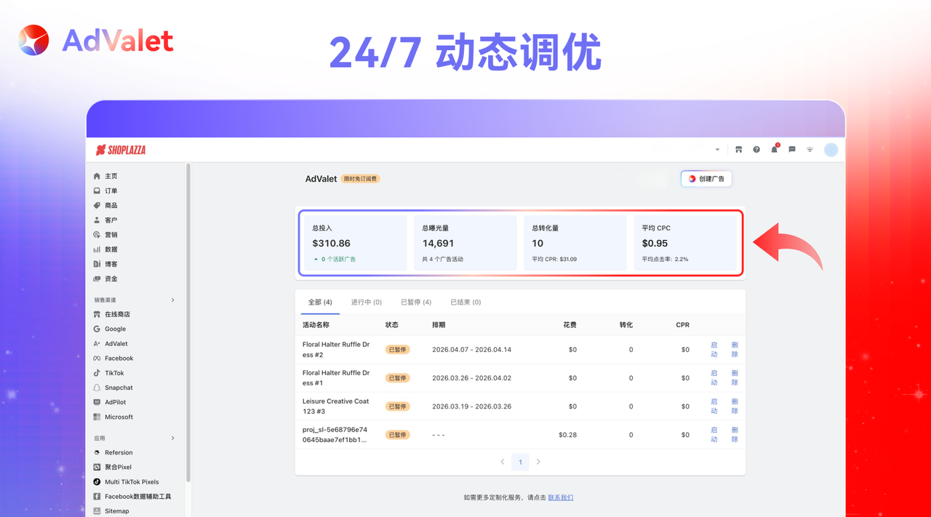Viewport: 931px width, 517px height.
Task: Open the store switcher dropdown arrow
Action: (x=717, y=149)
